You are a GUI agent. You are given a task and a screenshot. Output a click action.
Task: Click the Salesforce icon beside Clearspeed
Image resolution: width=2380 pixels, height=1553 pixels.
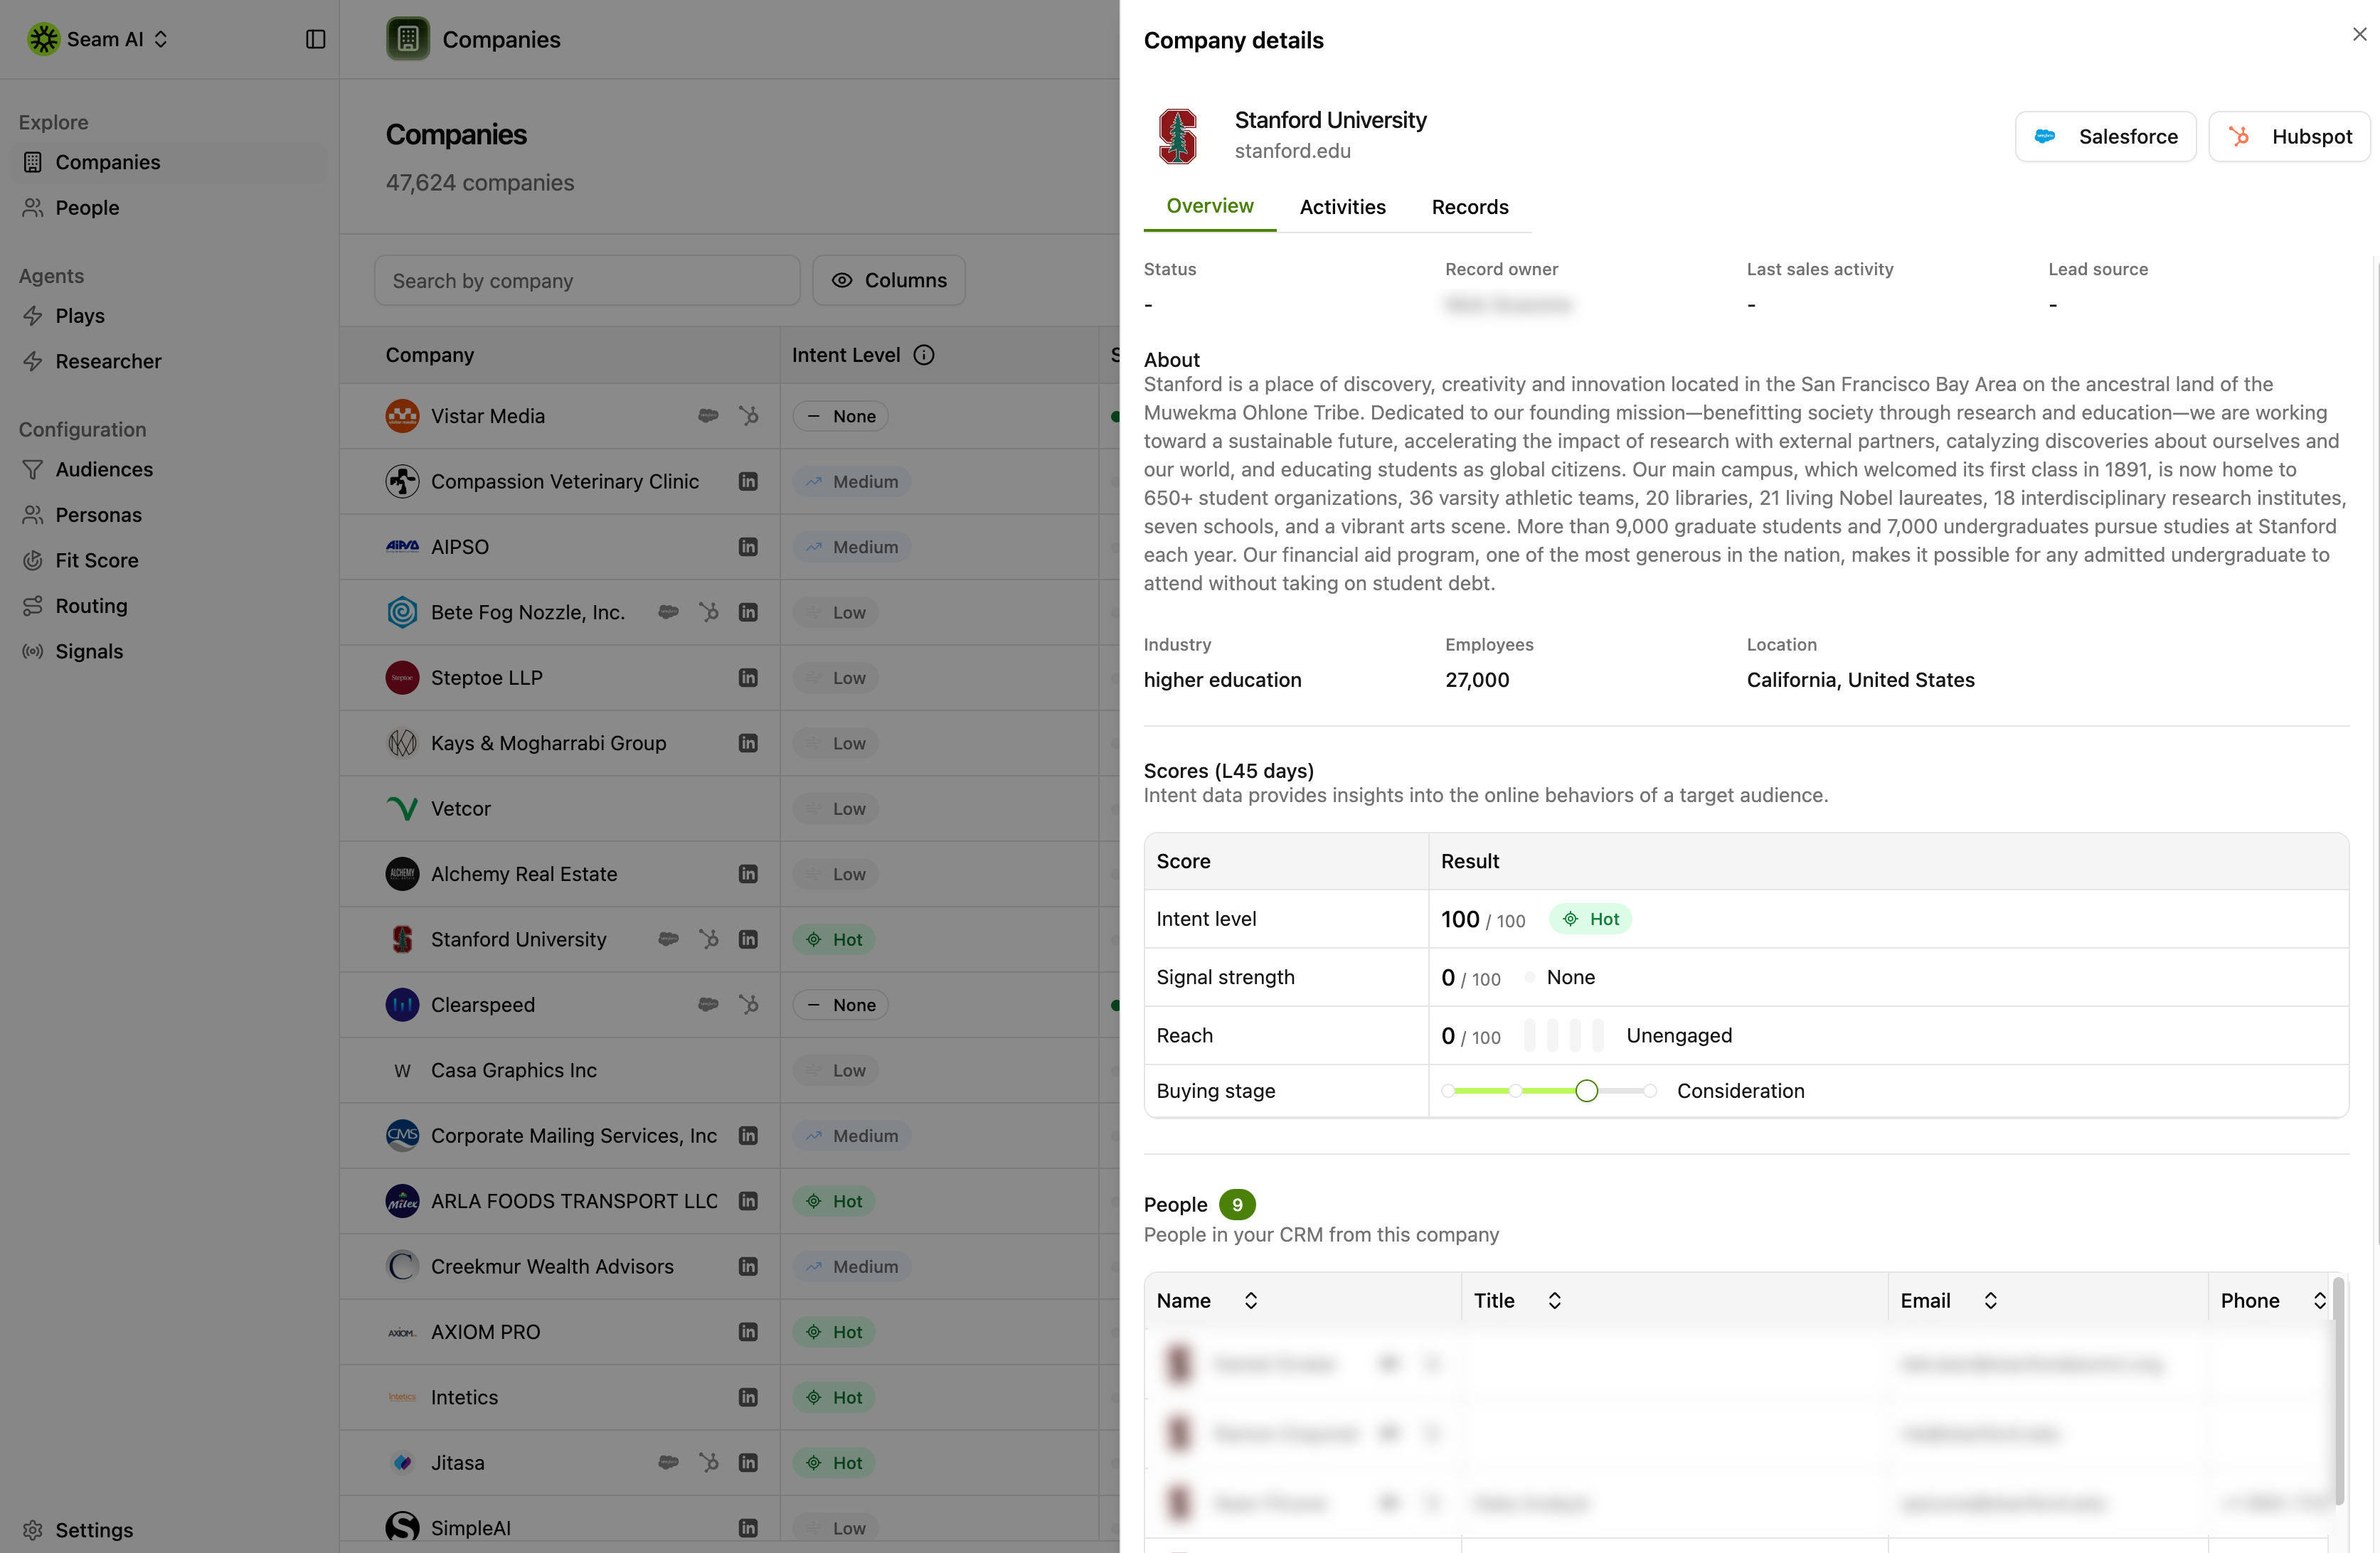pos(708,1004)
